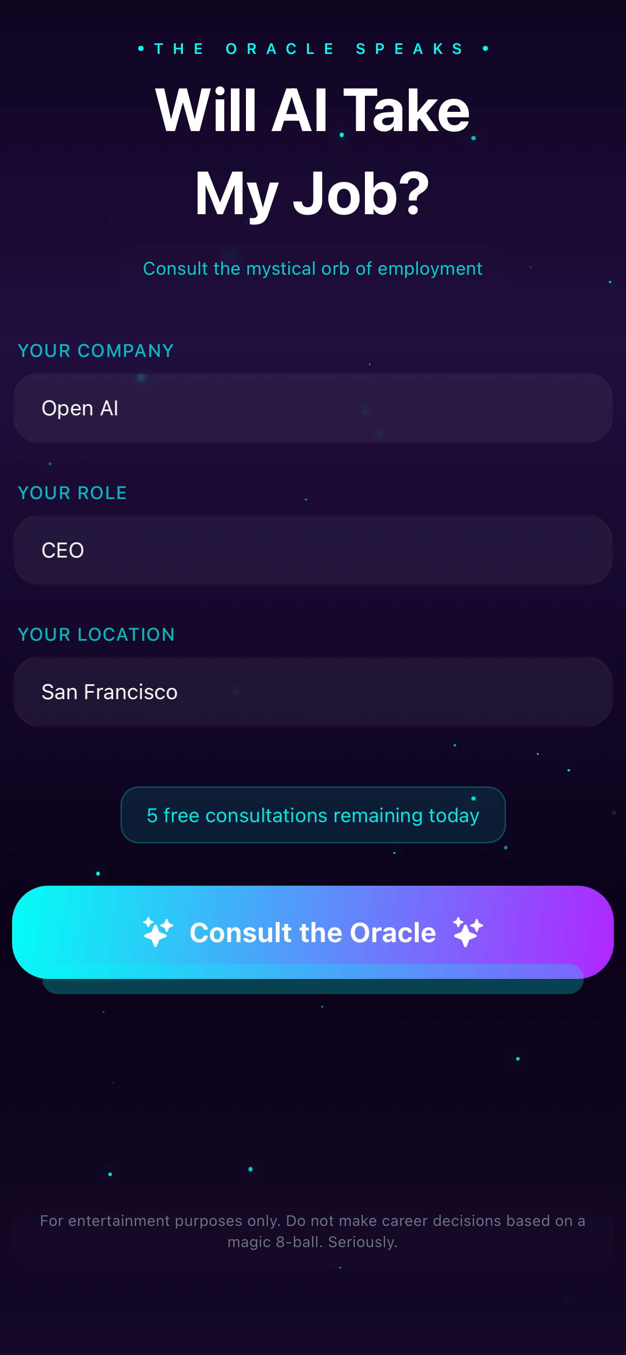Click the San Francisco text in location box
Viewport: 626px width, 1355px height.
coord(109,691)
